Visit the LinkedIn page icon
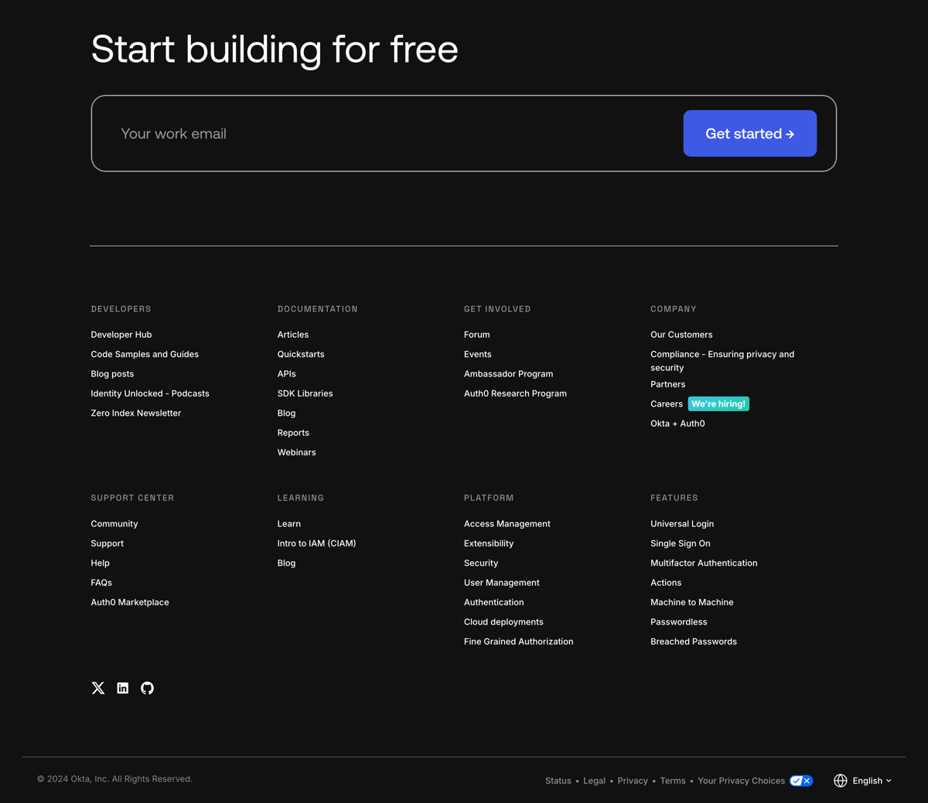Screen dimensions: 928x803 point(122,688)
